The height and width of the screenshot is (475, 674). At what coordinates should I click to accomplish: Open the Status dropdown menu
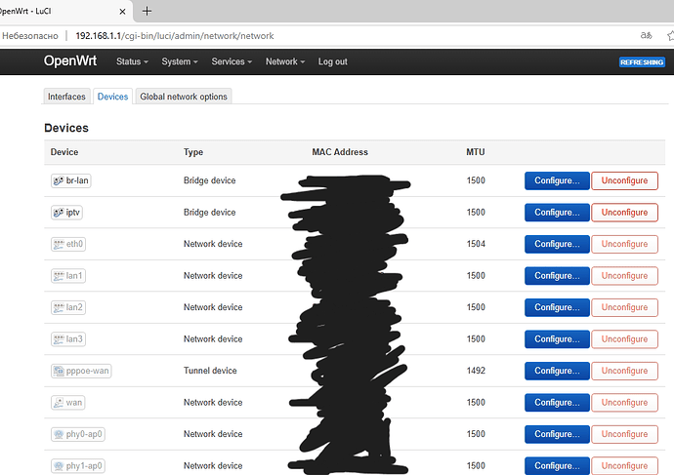pos(132,61)
